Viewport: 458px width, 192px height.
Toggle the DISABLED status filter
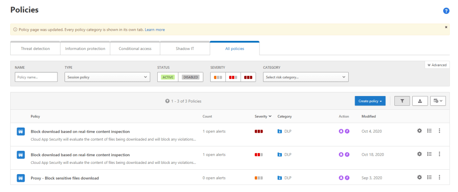[190, 77]
